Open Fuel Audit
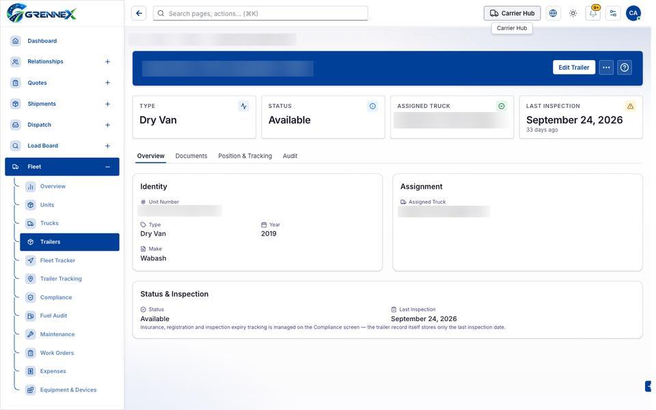 coord(70,316)
